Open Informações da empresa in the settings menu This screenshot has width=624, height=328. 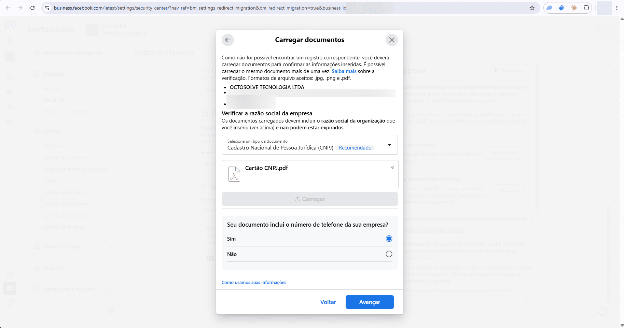[73, 53]
